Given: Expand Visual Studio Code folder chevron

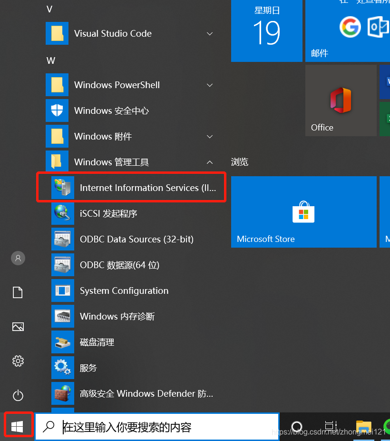Looking at the screenshot, I should coord(210,33).
